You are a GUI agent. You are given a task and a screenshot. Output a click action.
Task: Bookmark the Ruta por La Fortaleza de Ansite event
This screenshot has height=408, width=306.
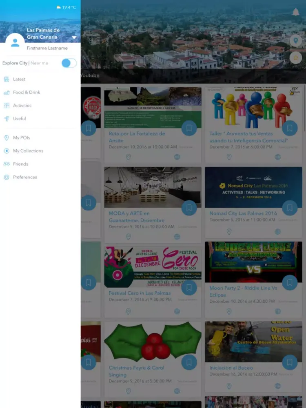coord(189,128)
